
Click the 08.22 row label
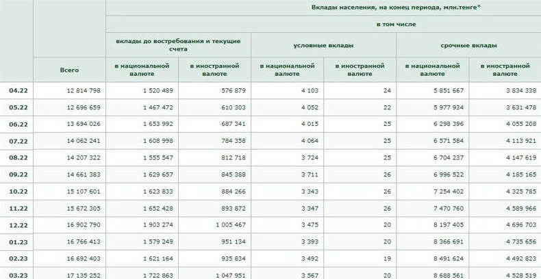(18, 157)
